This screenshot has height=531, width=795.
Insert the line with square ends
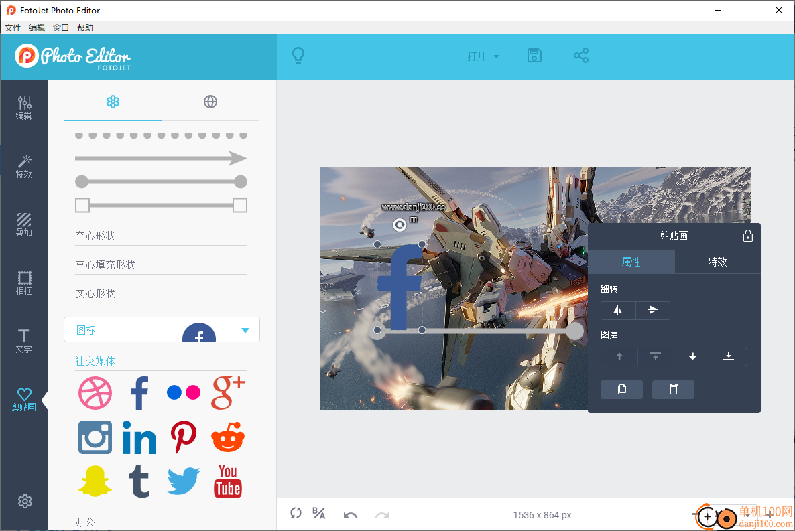(x=162, y=205)
